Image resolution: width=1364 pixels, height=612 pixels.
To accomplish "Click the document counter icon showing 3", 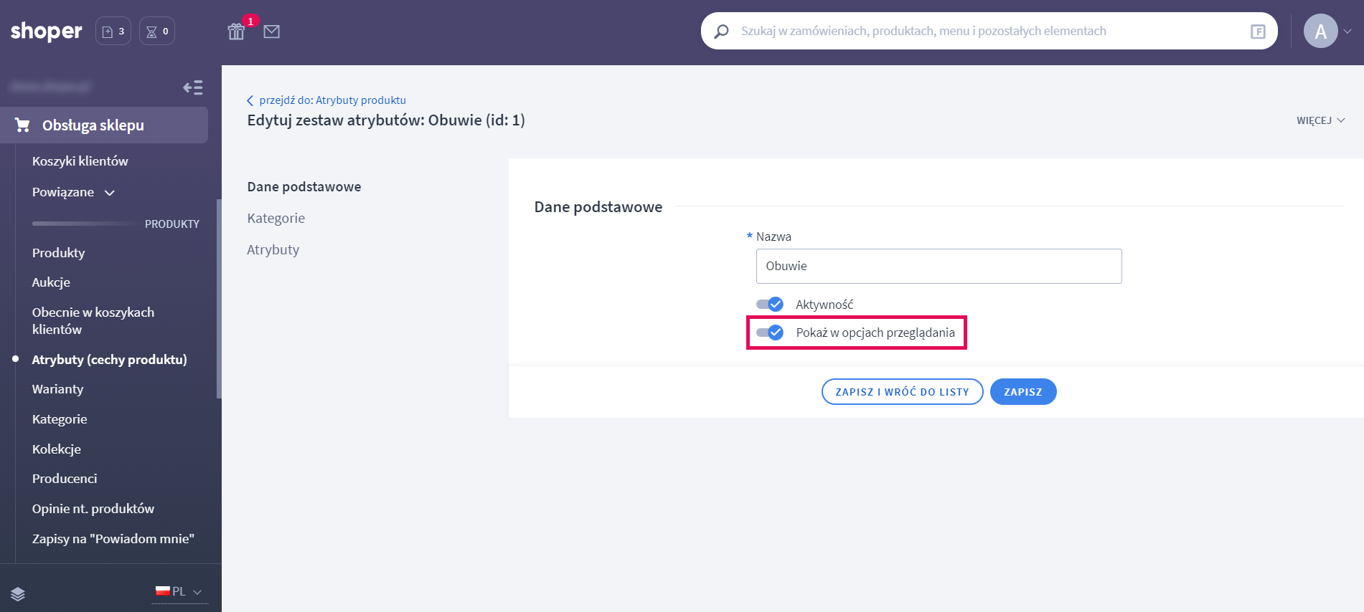I will coord(113,32).
